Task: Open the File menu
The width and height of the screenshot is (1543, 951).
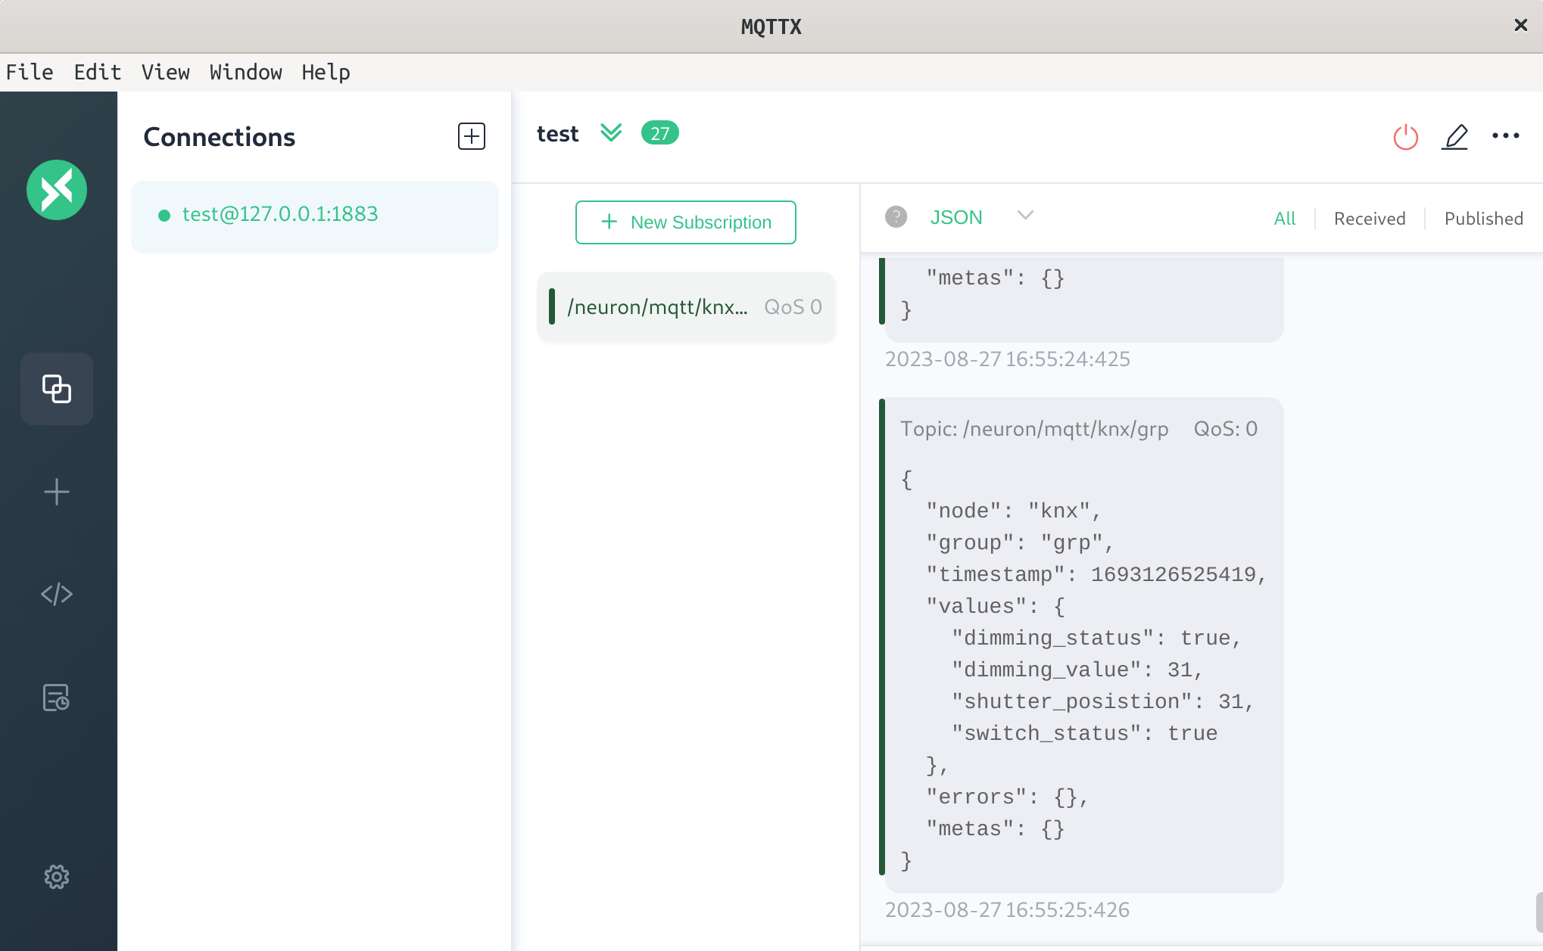Action: click(x=29, y=72)
